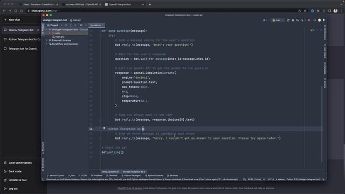
Task: Click the chatgpt-telegram-bot breadcrumb
Action: [55, 20]
